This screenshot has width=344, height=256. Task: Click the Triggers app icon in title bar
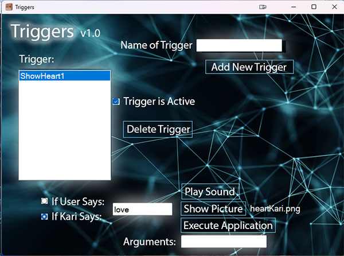coord(9,7)
